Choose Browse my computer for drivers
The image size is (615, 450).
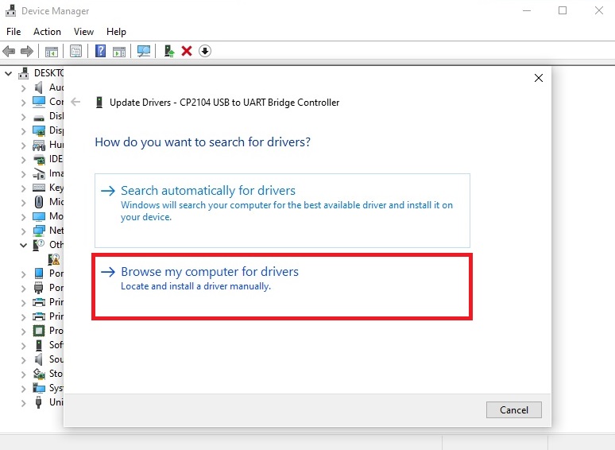pos(282,286)
